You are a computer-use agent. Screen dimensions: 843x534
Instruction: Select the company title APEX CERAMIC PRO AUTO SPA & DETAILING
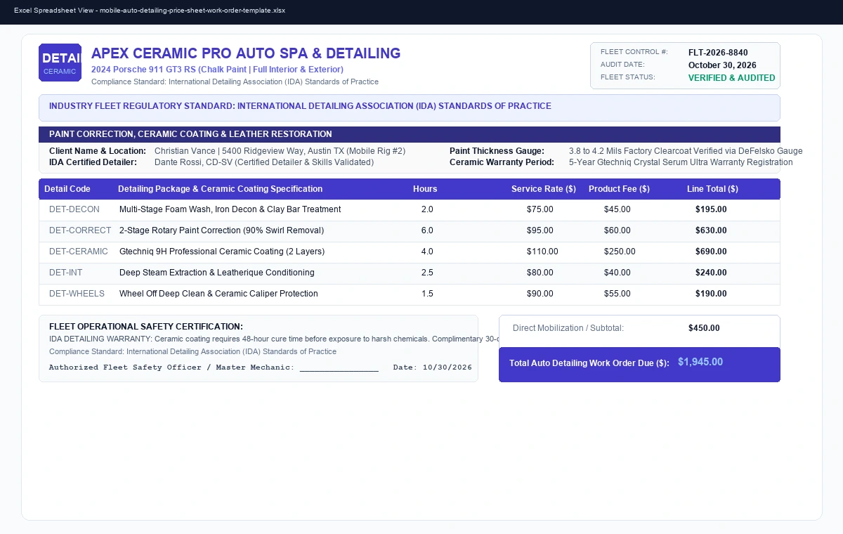pyautogui.click(x=246, y=53)
